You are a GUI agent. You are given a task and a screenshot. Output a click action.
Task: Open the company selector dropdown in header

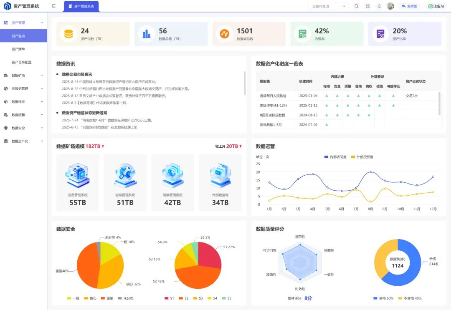[329, 6]
